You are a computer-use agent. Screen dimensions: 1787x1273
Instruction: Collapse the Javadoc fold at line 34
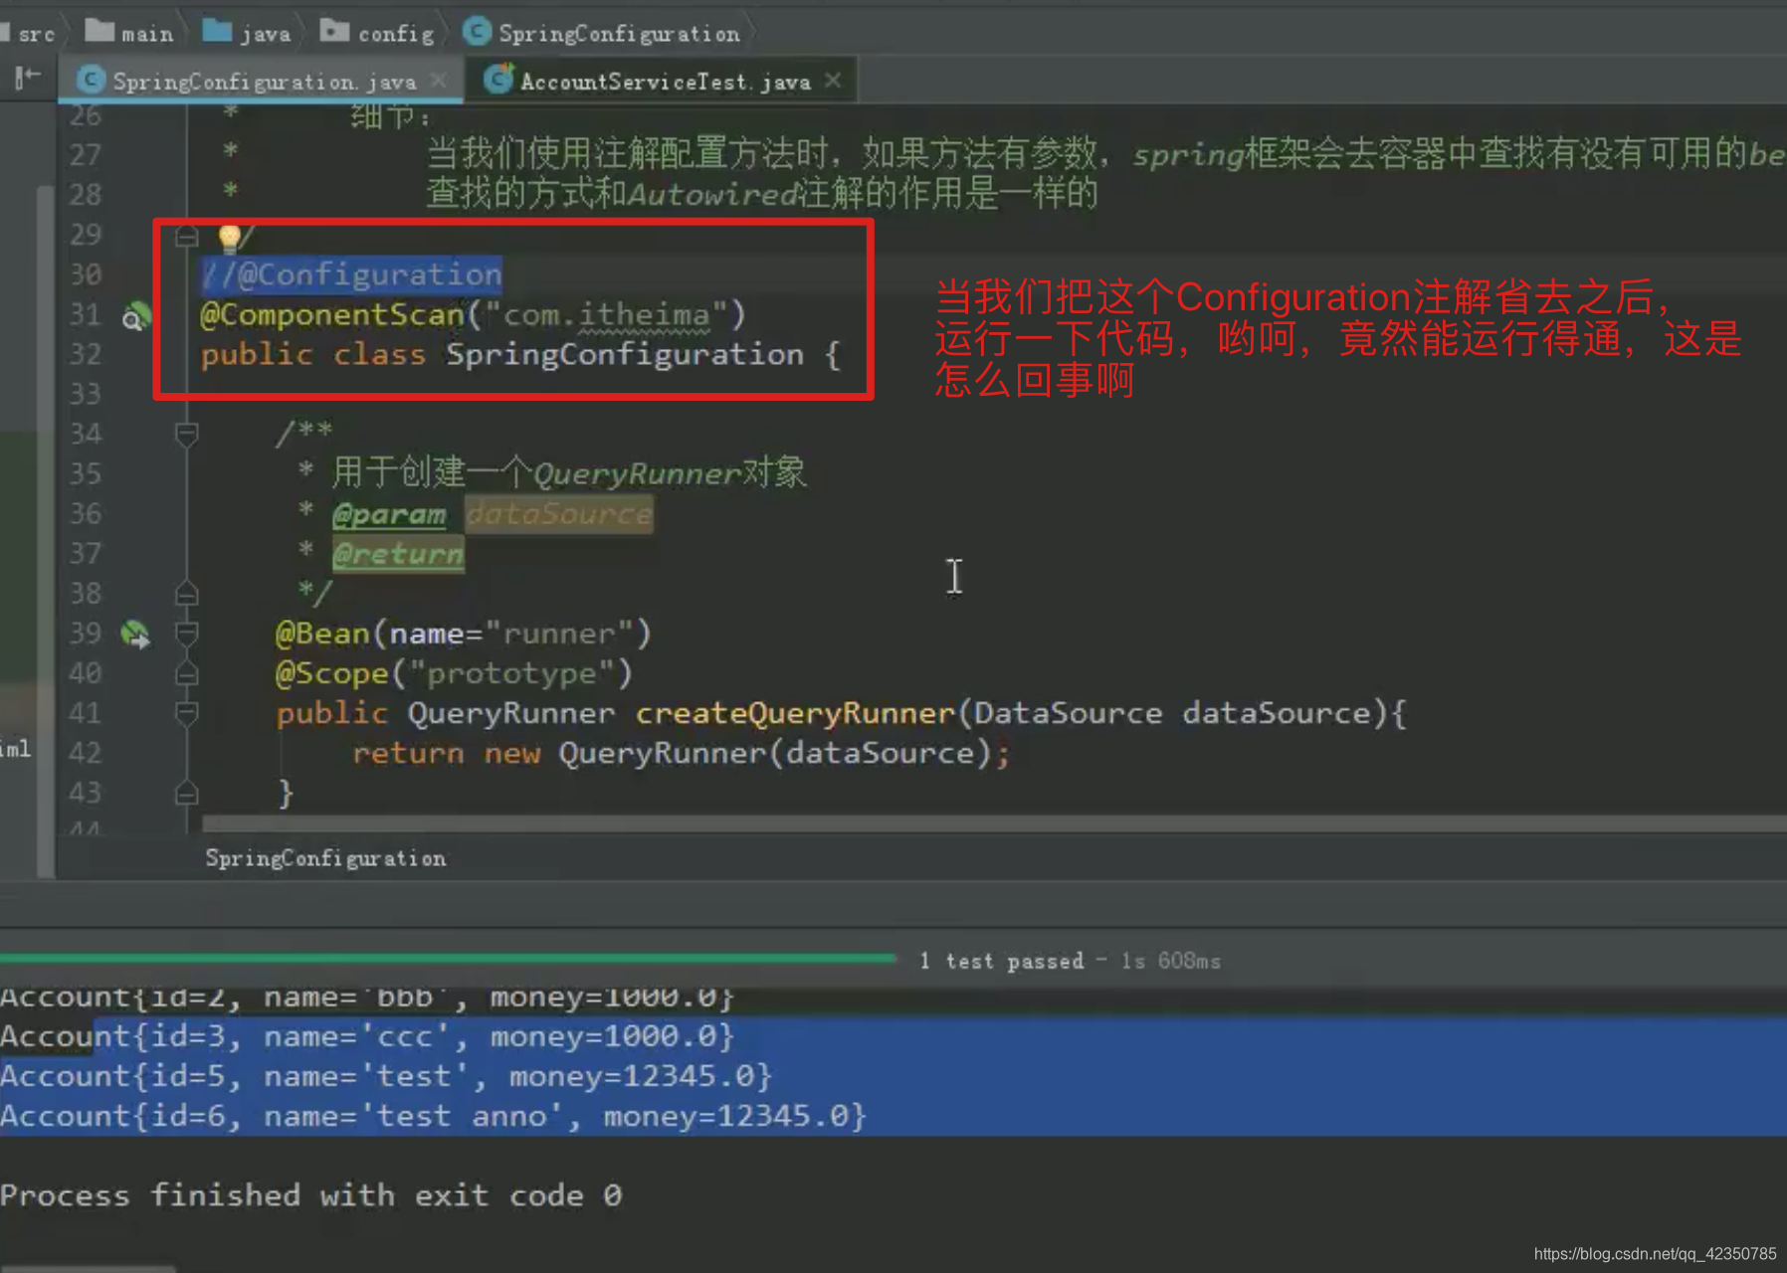click(x=186, y=434)
